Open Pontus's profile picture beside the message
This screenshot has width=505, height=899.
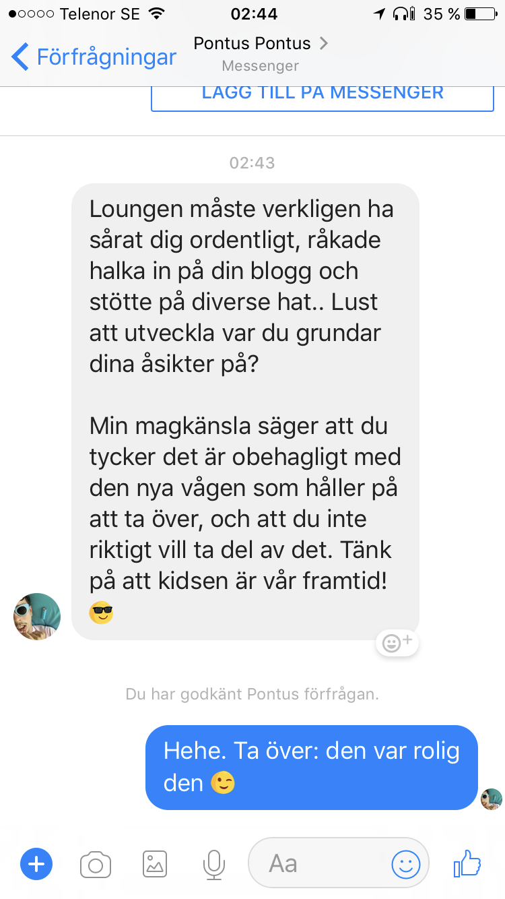click(37, 616)
